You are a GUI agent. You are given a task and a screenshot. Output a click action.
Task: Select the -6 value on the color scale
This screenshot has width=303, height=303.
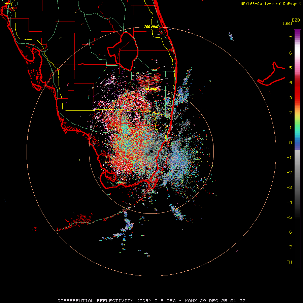[x=289, y=232]
